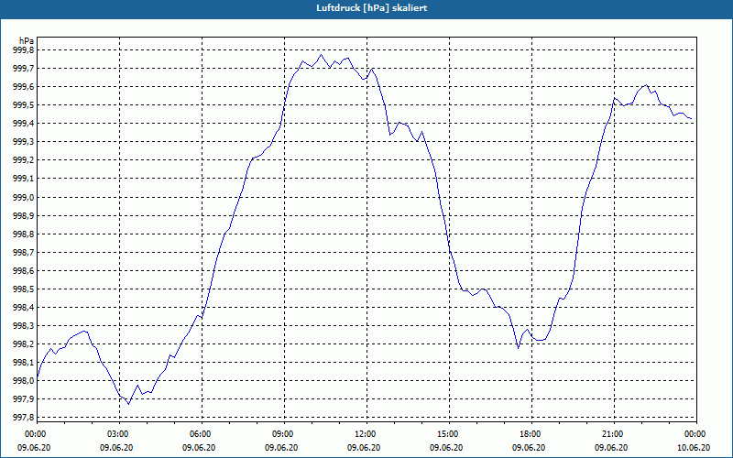This screenshot has height=458, width=733.
Task: Select the 18:00 time label
Action: coord(529,434)
